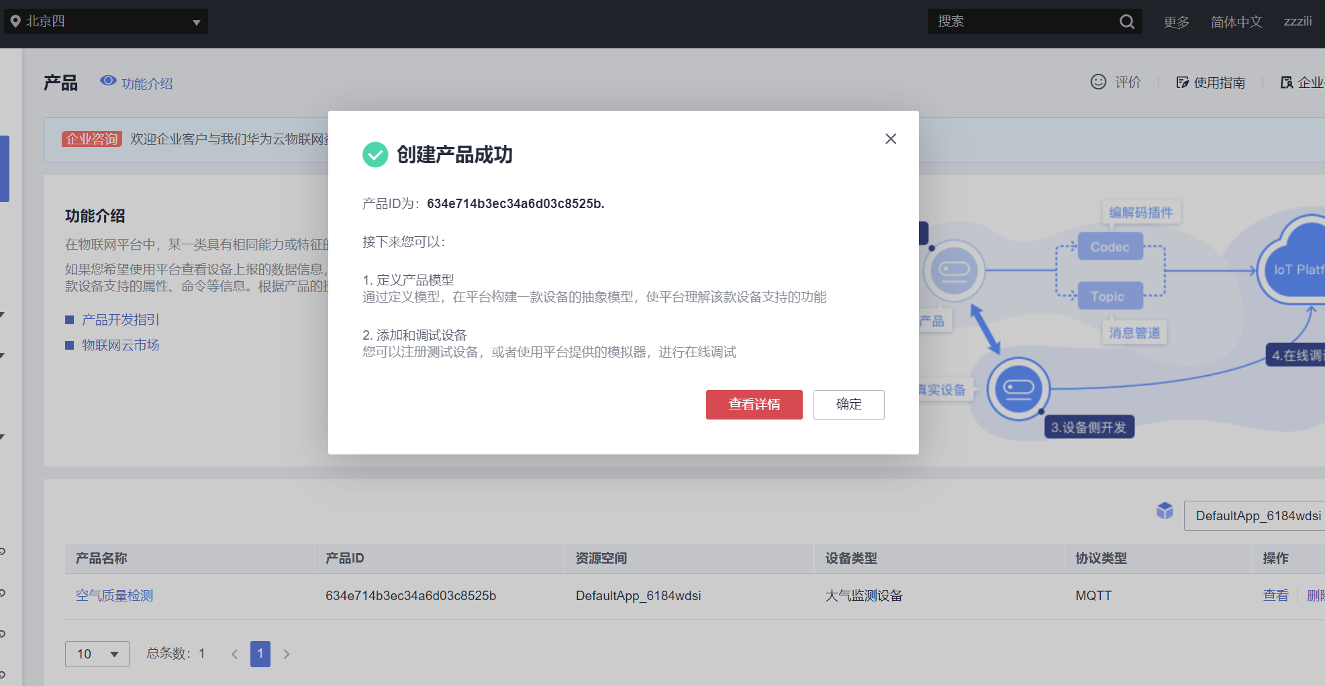
Task: Switch language via 简体中文
Action: (x=1236, y=22)
